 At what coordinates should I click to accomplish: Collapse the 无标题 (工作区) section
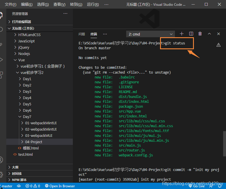pyautogui.click(x=40, y=28)
